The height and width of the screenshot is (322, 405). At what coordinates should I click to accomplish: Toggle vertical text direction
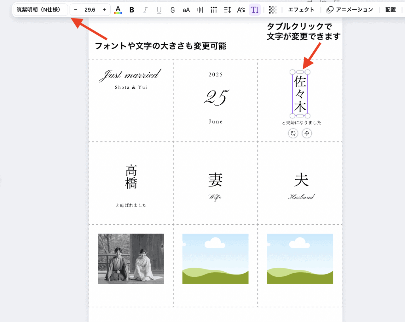tap(254, 10)
